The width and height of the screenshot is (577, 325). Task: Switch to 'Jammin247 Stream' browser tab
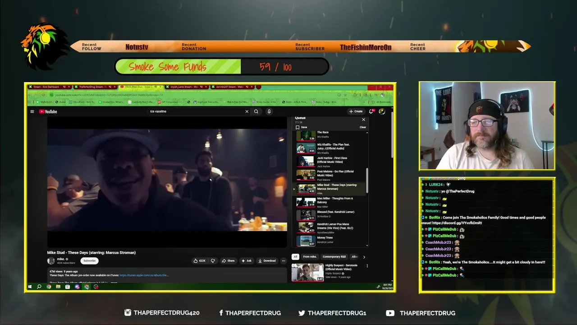point(233,87)
